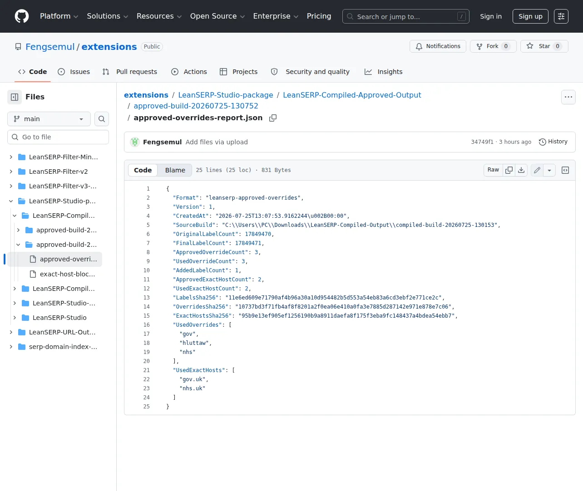The width and height of the screenshot is (583, 491).
Task: Switch to the Pull requests tab
Action: click(x=130, y=72)
